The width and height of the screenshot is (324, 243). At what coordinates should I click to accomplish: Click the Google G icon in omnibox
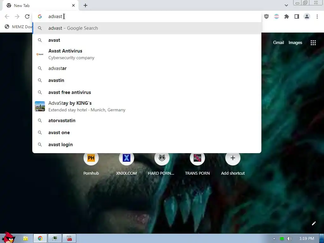tap(40, 16)
